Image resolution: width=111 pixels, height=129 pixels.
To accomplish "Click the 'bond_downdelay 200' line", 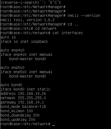I will (x=20, y=115).
